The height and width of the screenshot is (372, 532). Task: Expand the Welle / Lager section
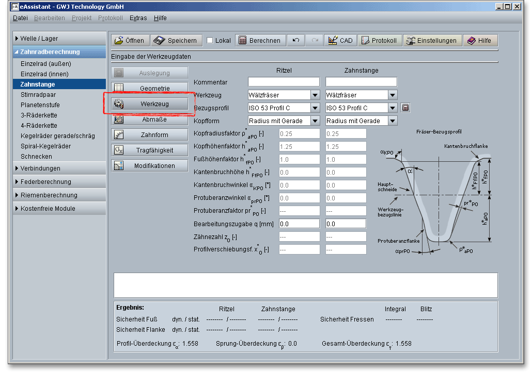click(x=39, y=39)
